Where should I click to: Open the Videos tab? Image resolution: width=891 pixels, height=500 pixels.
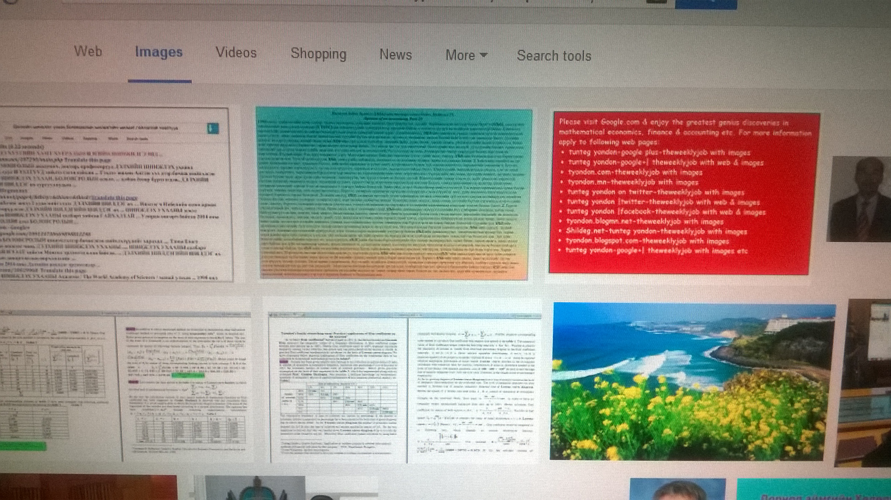pyautogui.click(x=236, y=53)
